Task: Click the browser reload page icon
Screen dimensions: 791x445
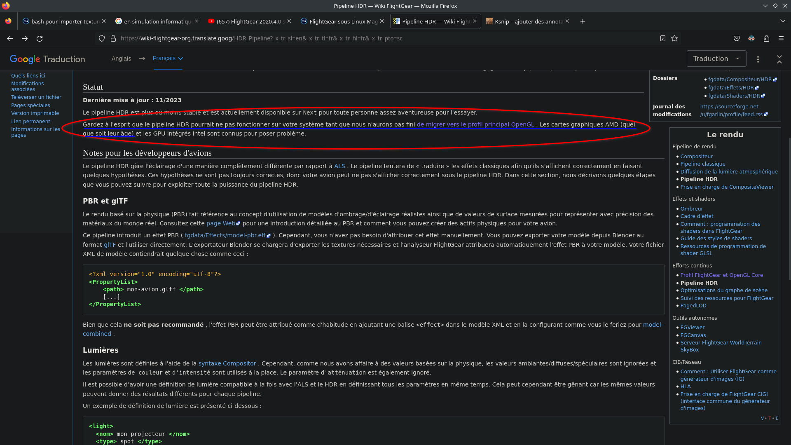Action: click(x=40, y=38)
